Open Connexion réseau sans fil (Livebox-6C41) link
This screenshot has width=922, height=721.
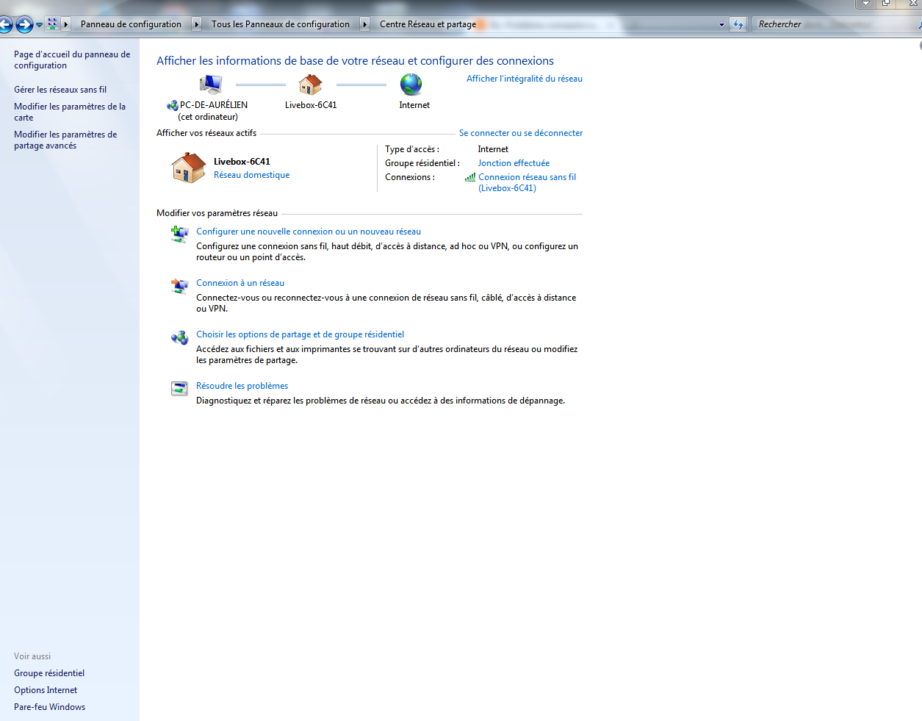point(527,182)
